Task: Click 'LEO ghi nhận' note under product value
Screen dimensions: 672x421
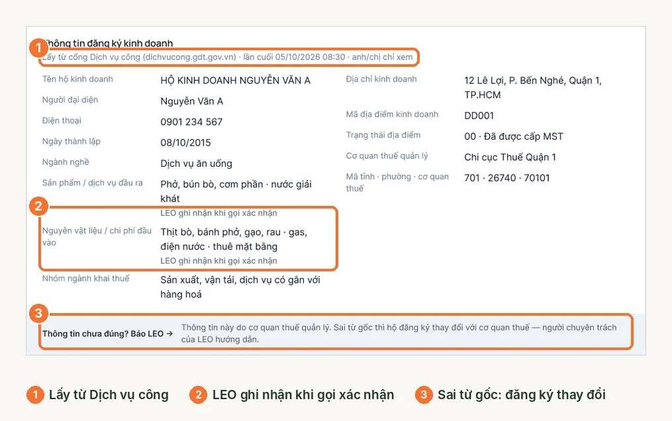Action: pos(218,213)
